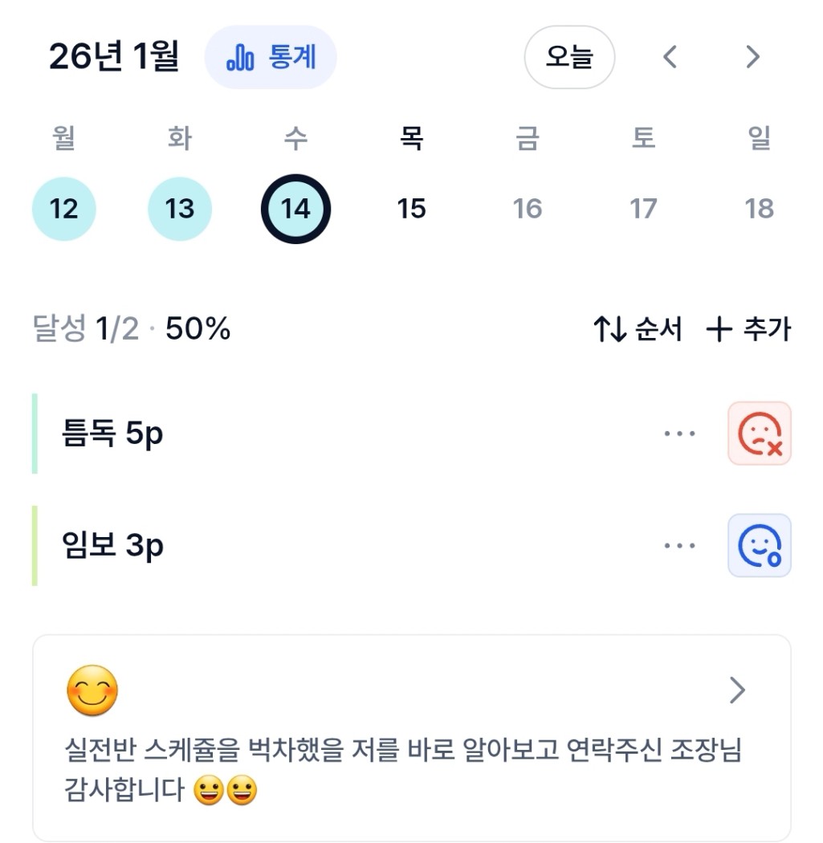823x843 pixels.
Task: Toggle the red sad face on 틈독 5p
Action: pyautogui.click(x=759, y=434)
